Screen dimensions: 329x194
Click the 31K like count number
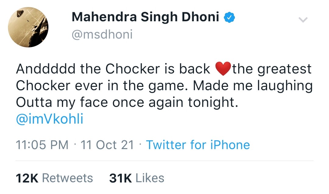tap(120, 178)
